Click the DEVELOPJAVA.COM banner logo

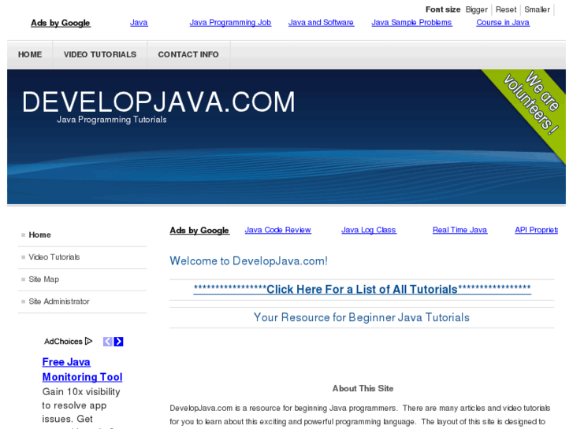tap(158, 102)
